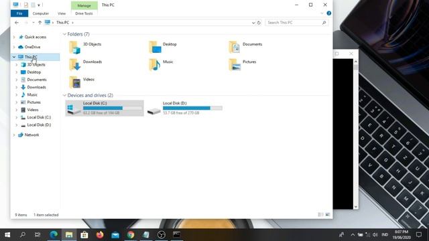Select Documents in the navigation tree
Screen dimensions: 429x241
(37, 80)
